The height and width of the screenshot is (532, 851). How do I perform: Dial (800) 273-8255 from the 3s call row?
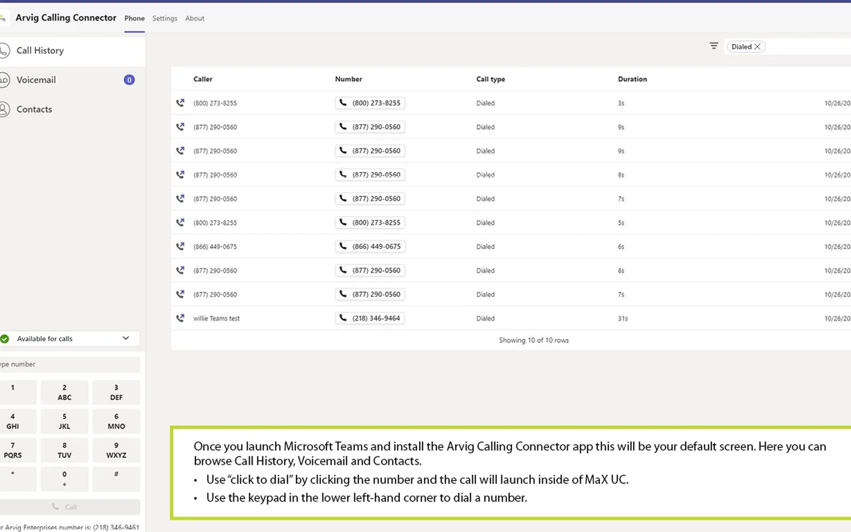370,103
